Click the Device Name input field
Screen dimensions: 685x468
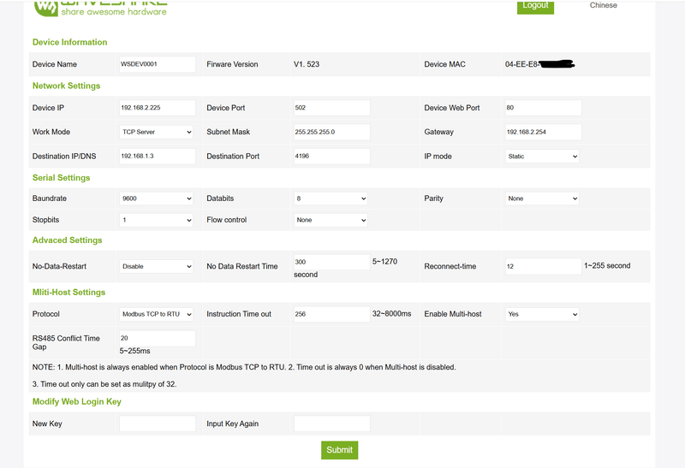(x=158, y=64)
